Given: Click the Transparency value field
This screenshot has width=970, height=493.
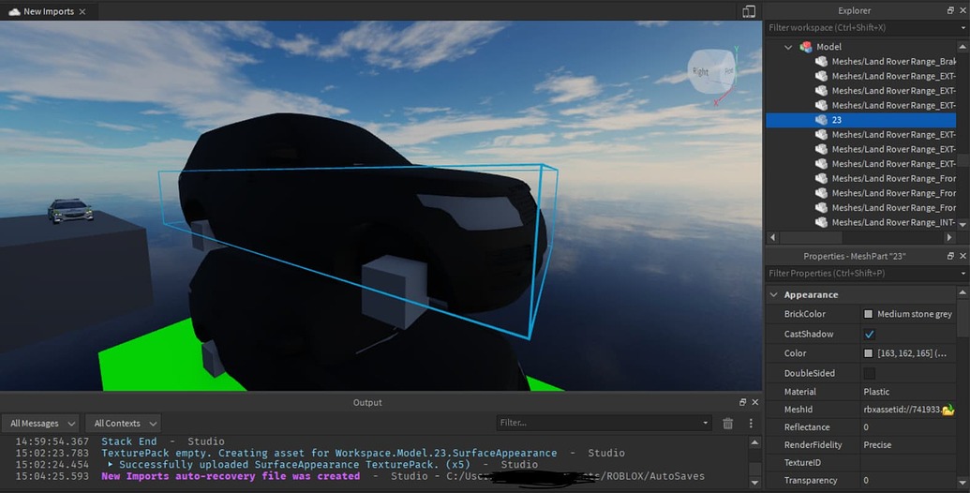Looking at the screenshot, I should click(908, 481).
